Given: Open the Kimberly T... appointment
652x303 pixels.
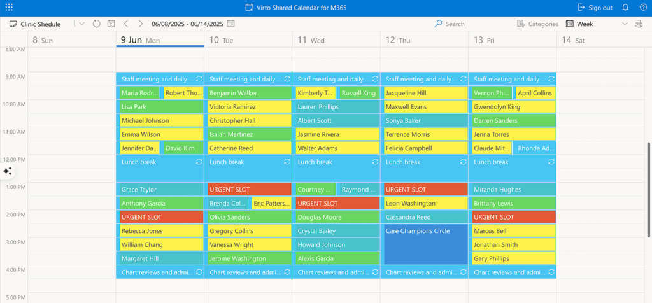Looking at the screenshot, I should point(315,93).
